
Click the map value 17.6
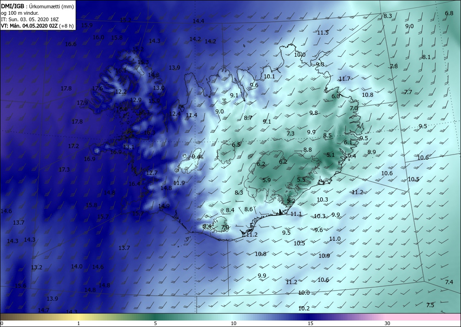coord(98,89)
